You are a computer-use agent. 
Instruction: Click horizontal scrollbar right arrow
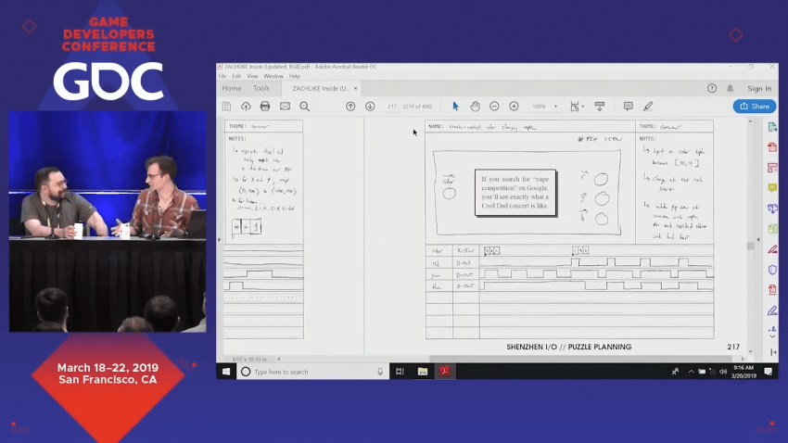tap(743, 359)
